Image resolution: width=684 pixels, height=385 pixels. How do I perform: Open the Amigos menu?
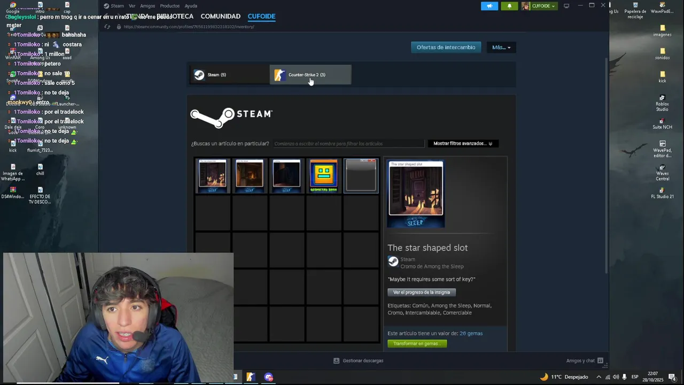tap(147, 6)
